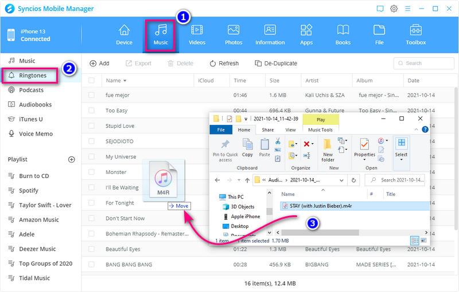Toggle the select-all checkbox in header
The width and height of the screenshot is (459, 292).
pos(91,81)
